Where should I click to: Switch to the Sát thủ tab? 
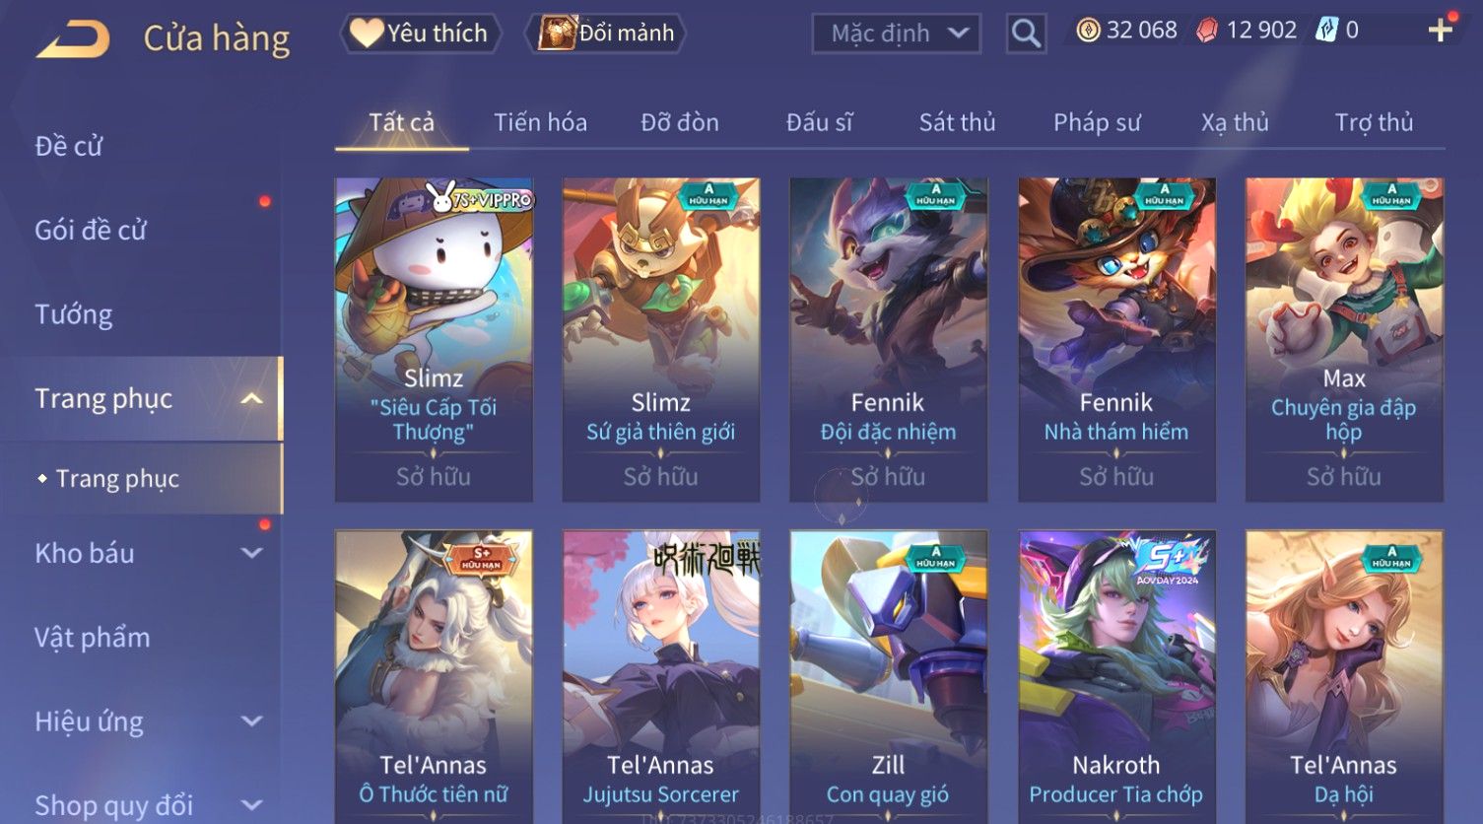pyautogui.click(x=957, y=122)
